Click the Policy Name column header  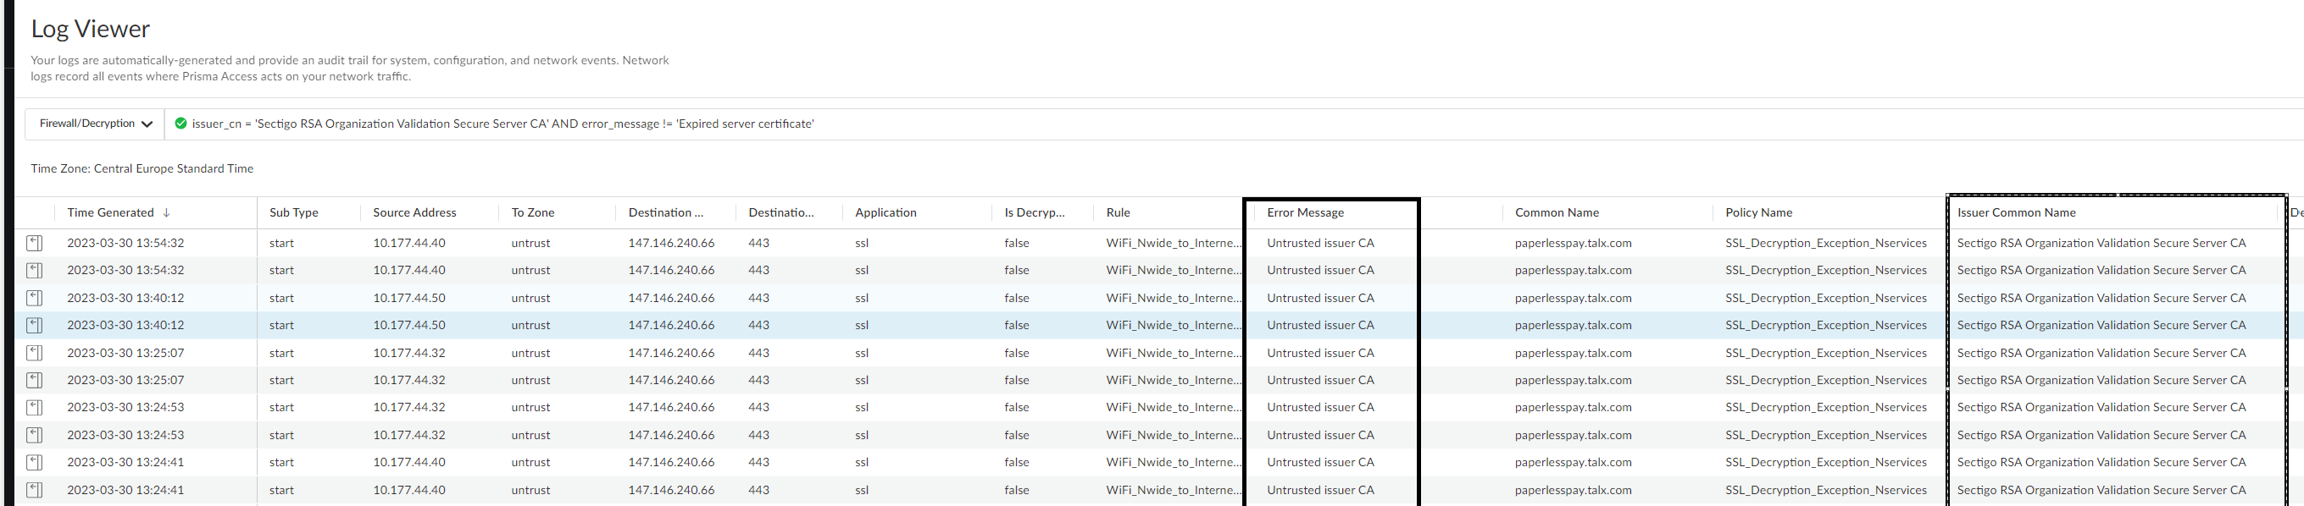pyautogui.click(x=1758, y=213)
